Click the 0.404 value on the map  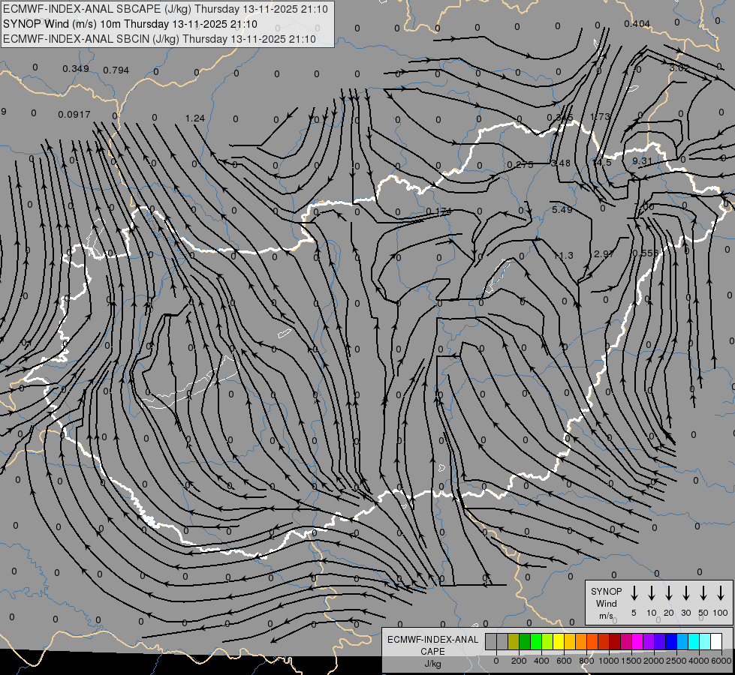click(x=637, y=24)
